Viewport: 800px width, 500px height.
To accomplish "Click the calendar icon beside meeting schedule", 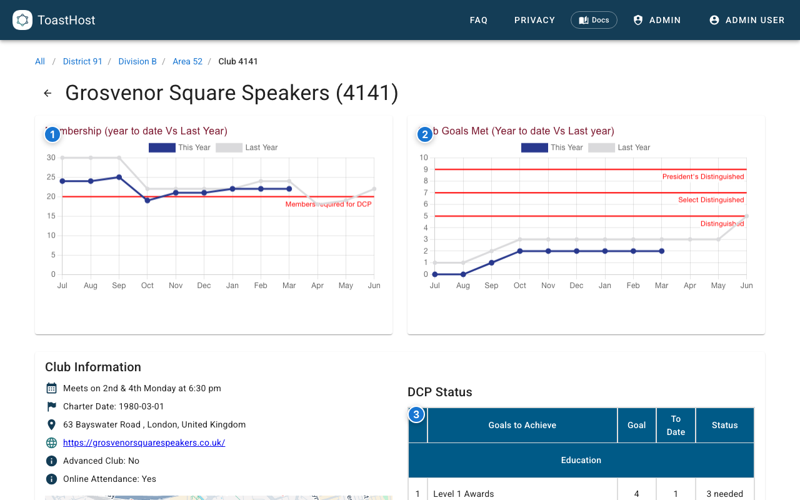I will click(x=51, y=387).
